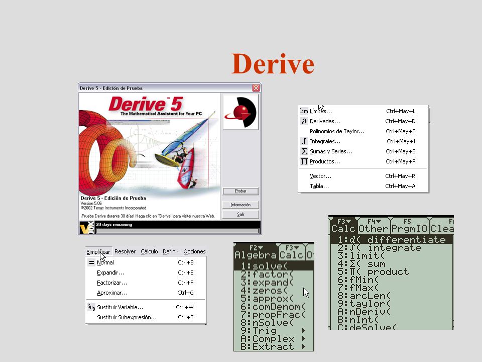Image resolution: width=482 pixels, height=362 pixels.
Task: Open the Cálculo menu
Action: pos(149,251)
